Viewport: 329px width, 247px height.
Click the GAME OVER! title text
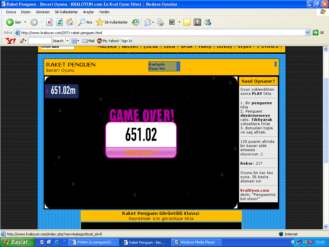click(x=142, y=115)
